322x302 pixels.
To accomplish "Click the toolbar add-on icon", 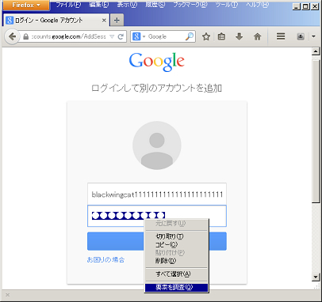I will click(x=301, y=36).
